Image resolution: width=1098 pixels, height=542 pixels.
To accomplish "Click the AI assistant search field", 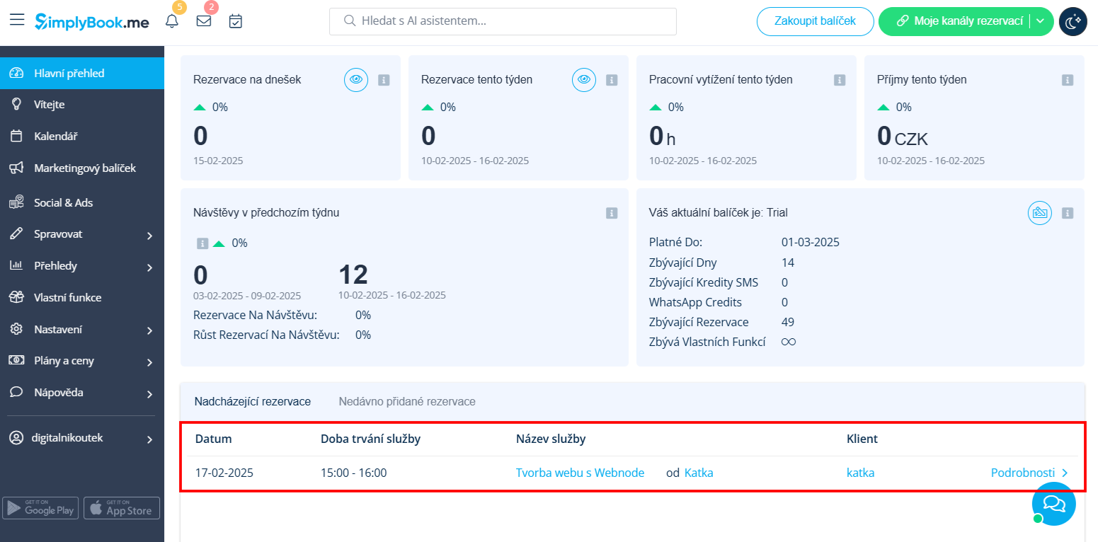I will pos(503,21).
